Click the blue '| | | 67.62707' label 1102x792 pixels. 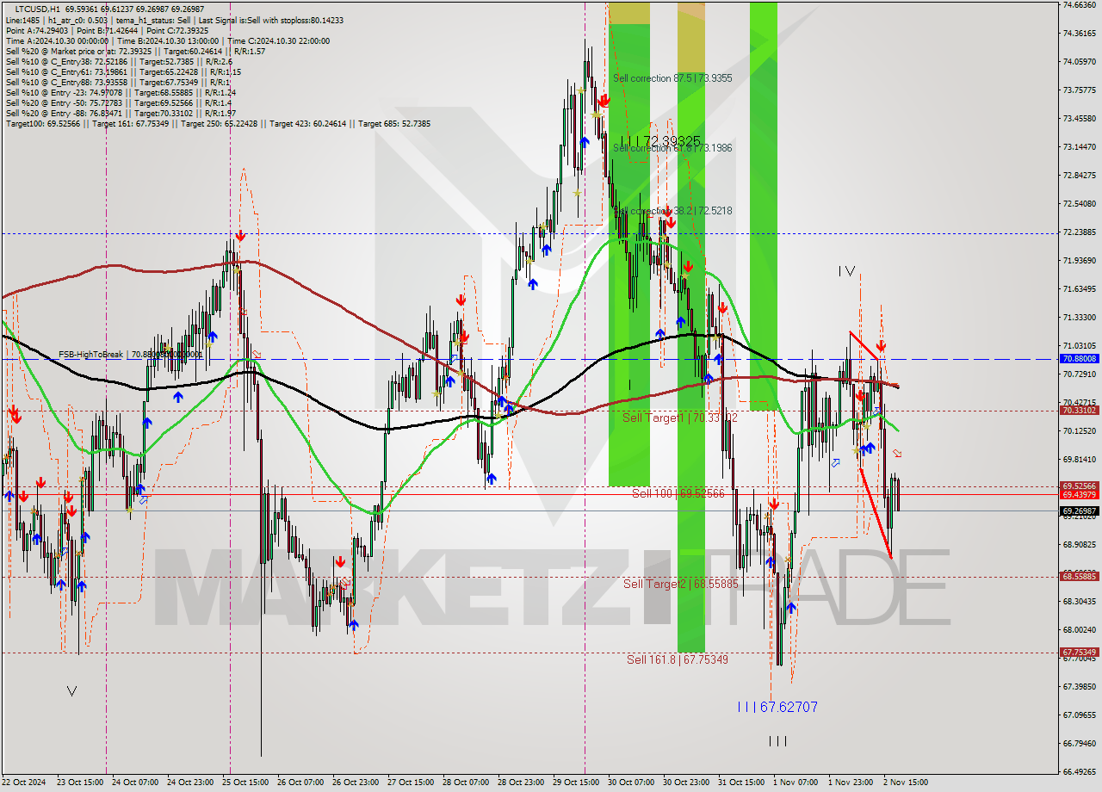click(777, 707)
